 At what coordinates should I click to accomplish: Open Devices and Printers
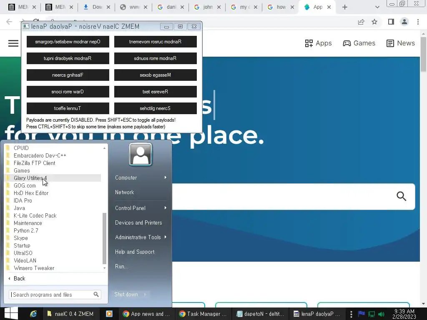pyautogui.click(x=138, y=222)
